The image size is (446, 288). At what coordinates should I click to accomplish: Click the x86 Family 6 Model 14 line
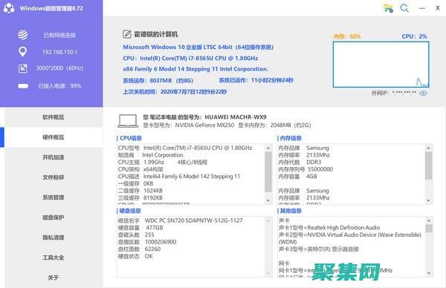pyautogui.click(x=195, y=69)
